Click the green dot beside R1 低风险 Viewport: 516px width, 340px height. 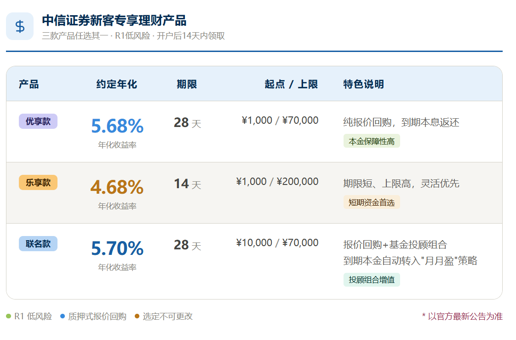(x=9, y=316)
